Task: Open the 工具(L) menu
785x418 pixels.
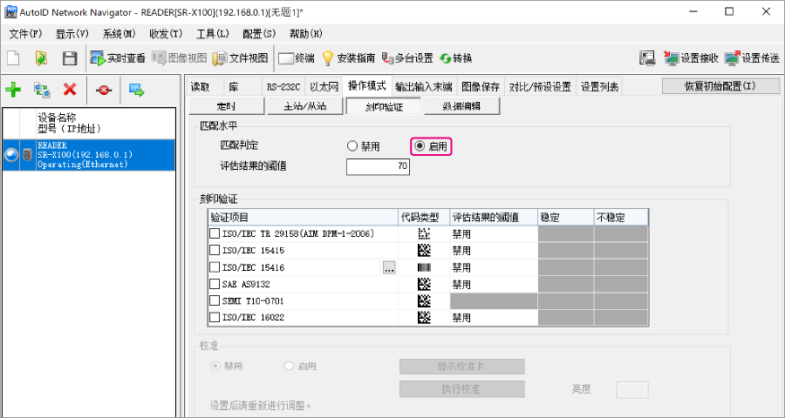Action: (212, 34)
